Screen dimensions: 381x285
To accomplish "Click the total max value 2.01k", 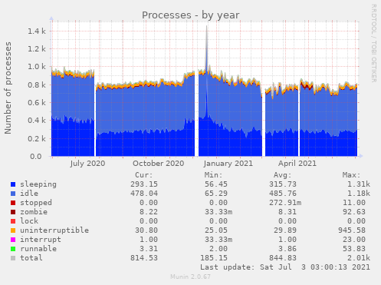I will coord(359,258).
